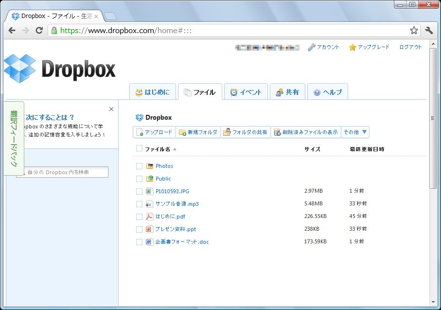Click the 次にすることは? heading link
This screenshot has width=441, height=310.
[50, 117]
